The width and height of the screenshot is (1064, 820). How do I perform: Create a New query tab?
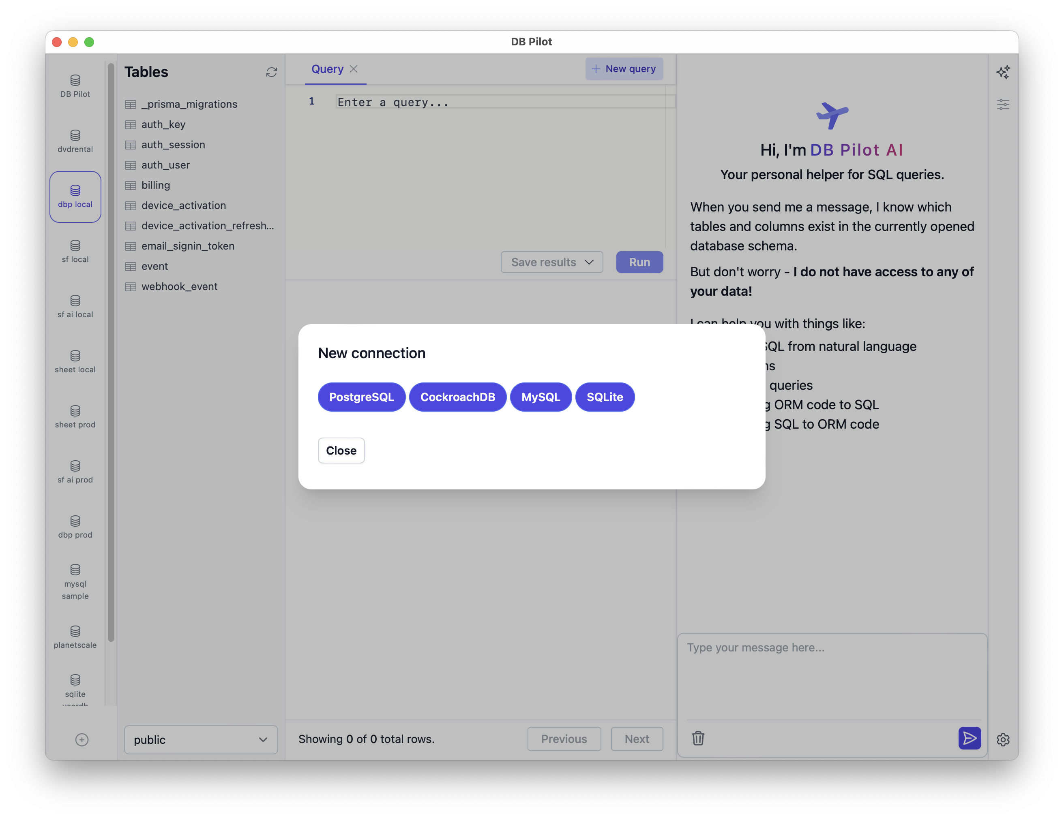(x=624, y=69)
